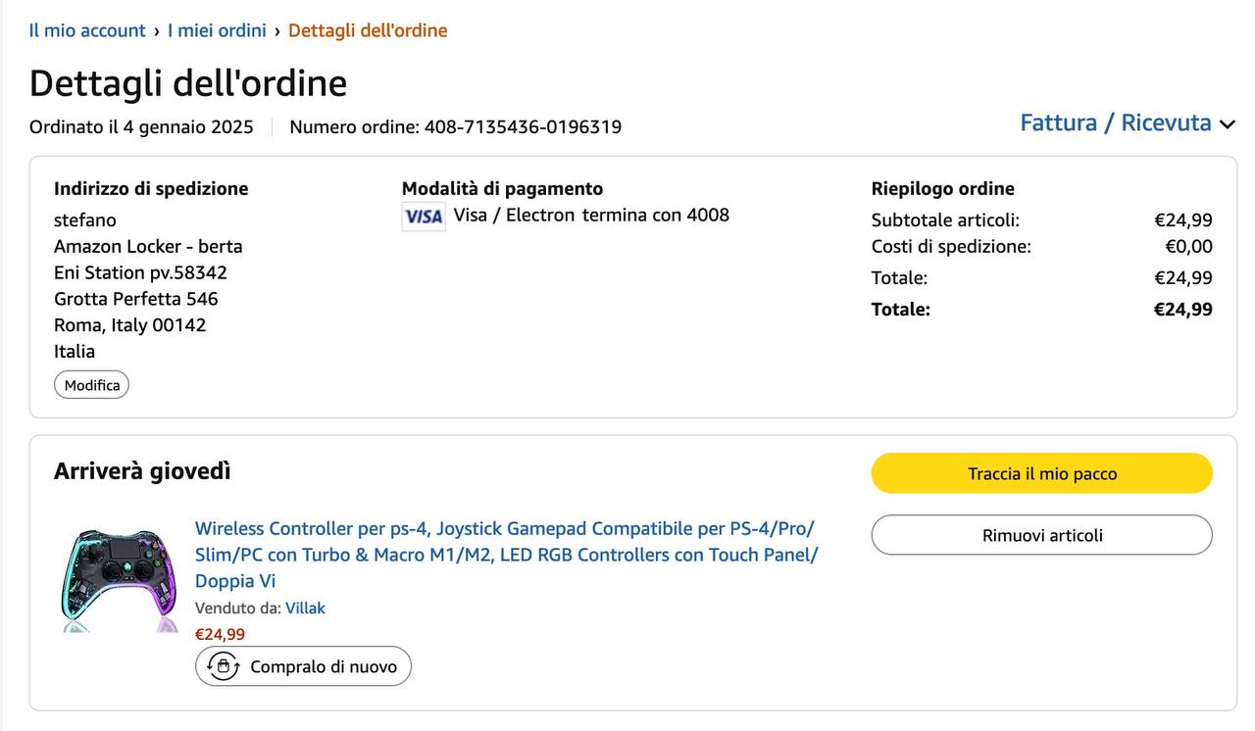The height and width of the screenshot is (731, 1255).
Task: Click the order number 408-7135436-0196319
Action: click(x=523, y=127)
